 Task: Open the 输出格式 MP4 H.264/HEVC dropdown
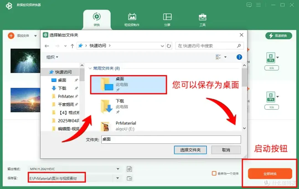[75, 169]
